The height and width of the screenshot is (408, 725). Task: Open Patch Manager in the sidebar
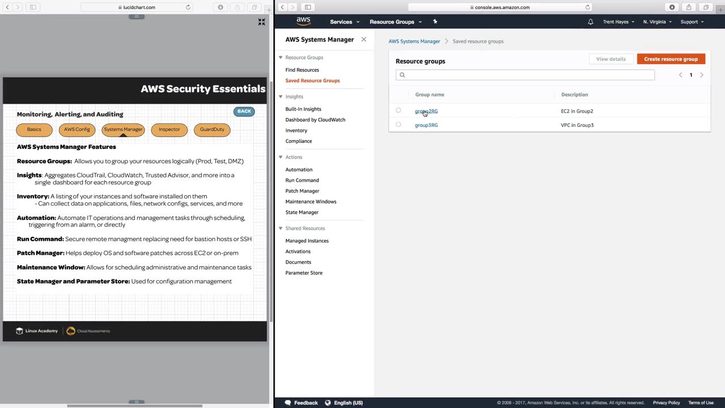(302, 191)
